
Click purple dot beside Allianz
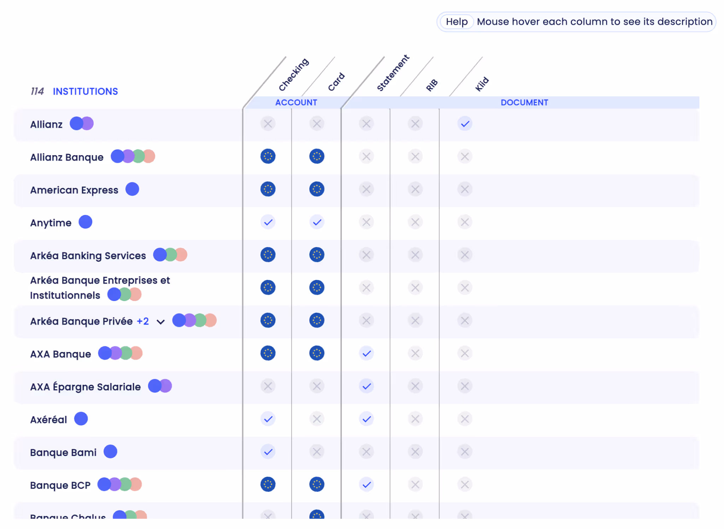tap(88, 124)
